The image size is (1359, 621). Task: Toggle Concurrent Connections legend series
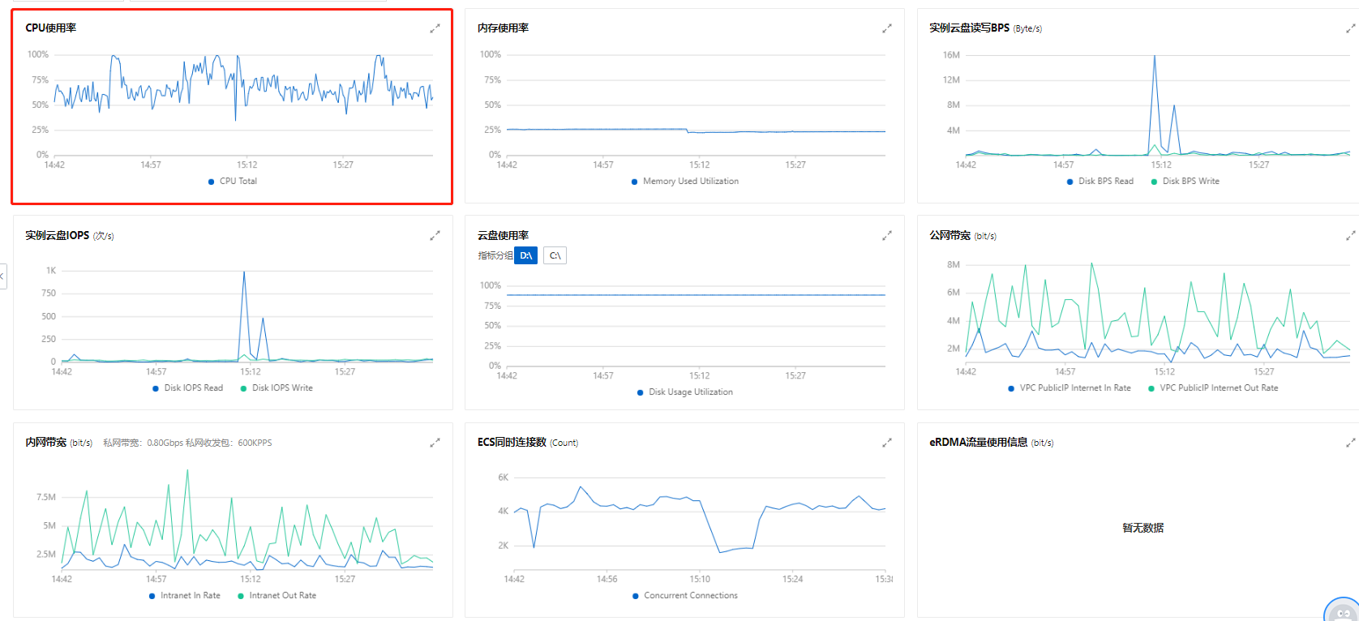(685, 595)
